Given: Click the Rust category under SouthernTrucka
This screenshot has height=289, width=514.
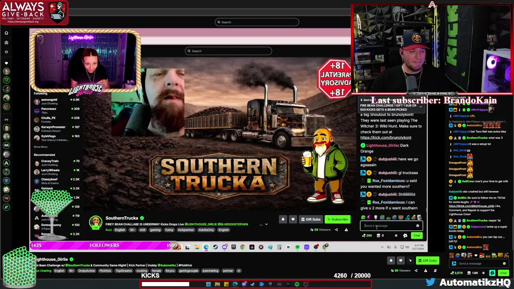Looking at the screenshot, I should (108, 230).
